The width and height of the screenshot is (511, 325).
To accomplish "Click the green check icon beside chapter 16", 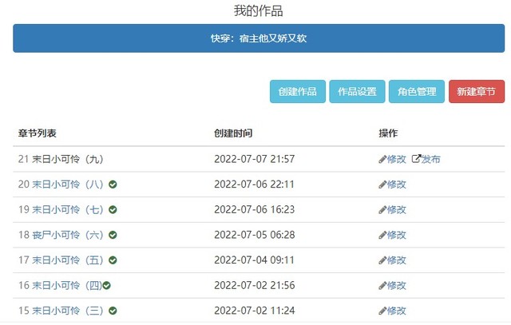I will point(106,286).
